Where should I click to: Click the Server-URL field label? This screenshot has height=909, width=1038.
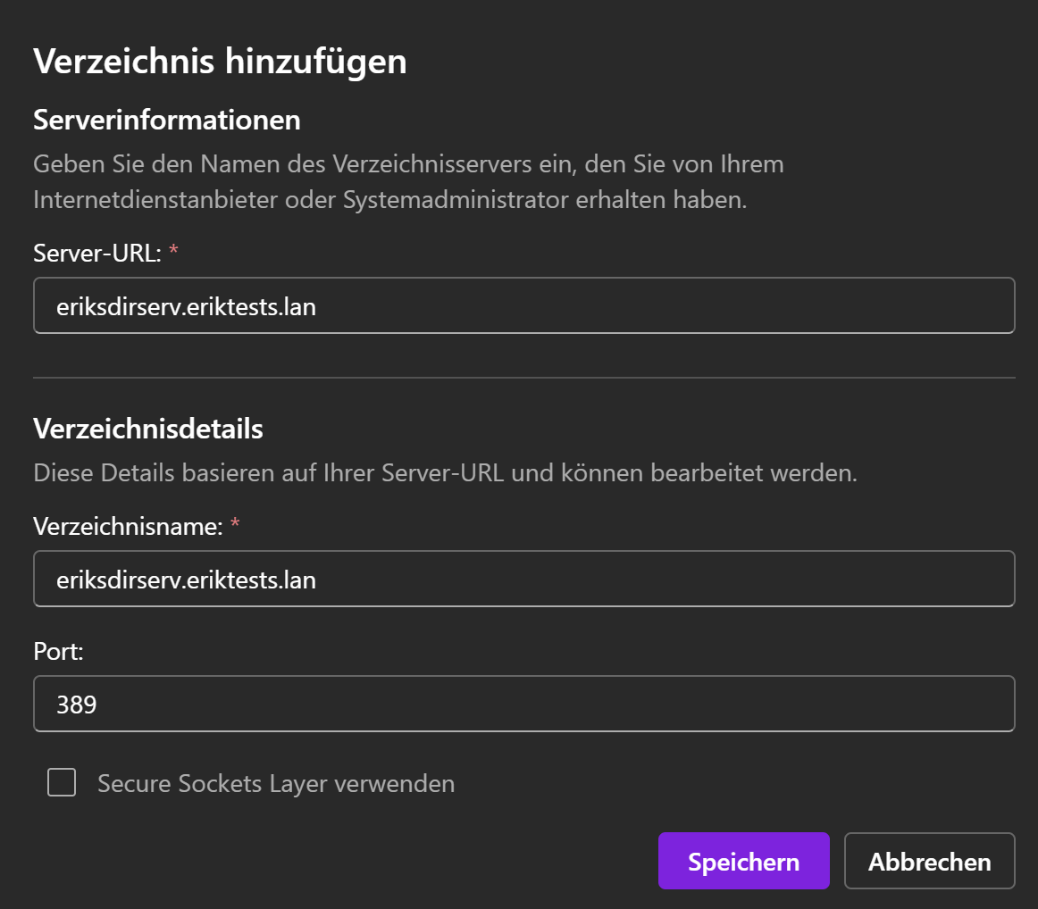pos(97,254)
